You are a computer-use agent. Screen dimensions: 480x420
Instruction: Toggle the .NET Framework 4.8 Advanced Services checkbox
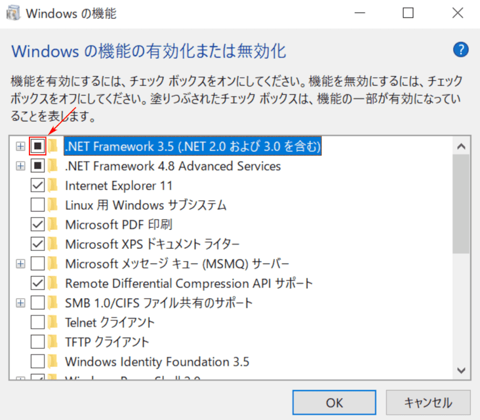[x=38, y=165]
